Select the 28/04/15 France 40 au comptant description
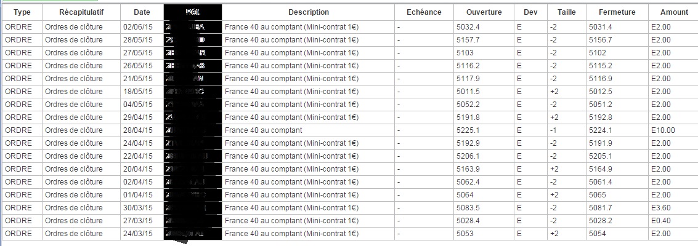The width and height of the screenshot is (698, 246). [263, 130]
